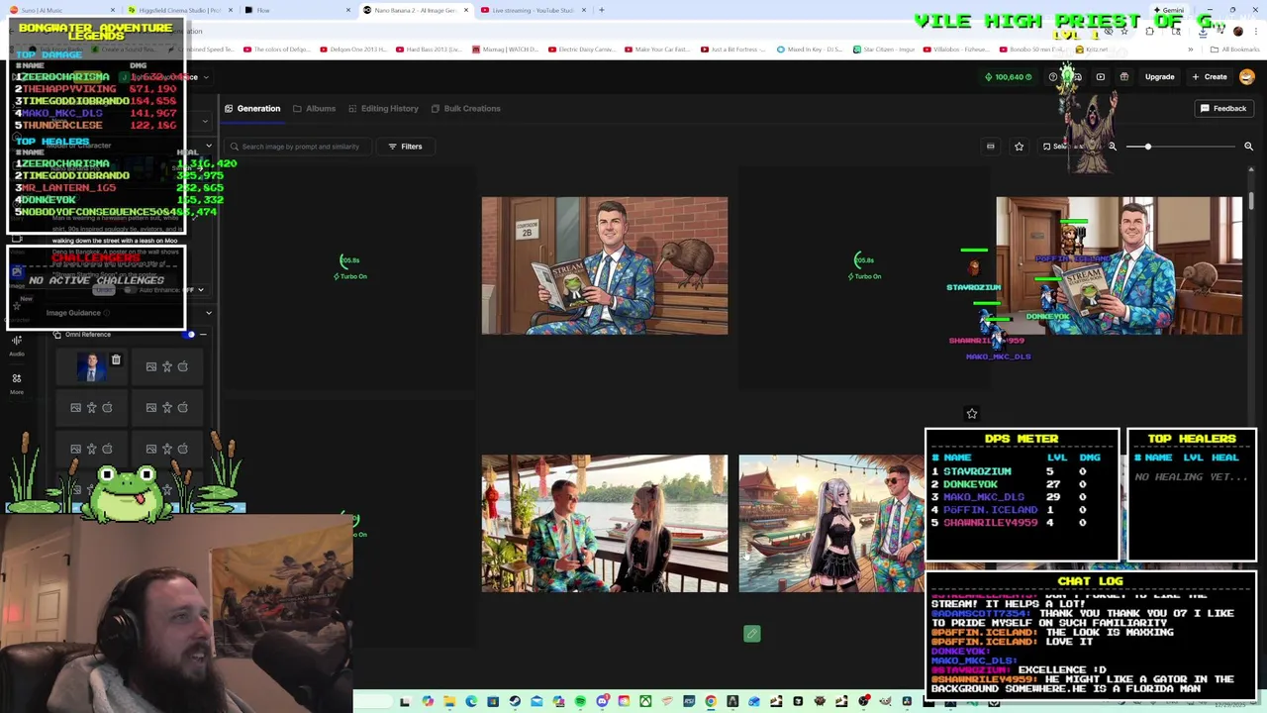Open the user avatar profile menu
The width and height of the screenshot is (1267, 713).
click(x=1247, y=76)
